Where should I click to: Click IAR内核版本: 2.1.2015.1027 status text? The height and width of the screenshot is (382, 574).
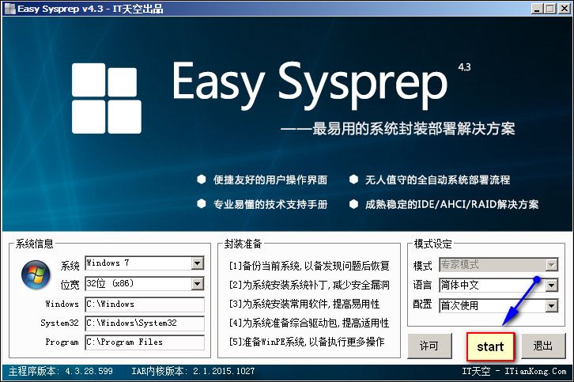[x=193, y=372]
